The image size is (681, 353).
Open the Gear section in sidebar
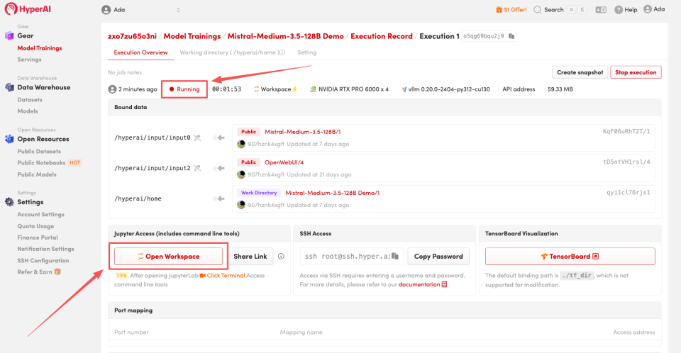coord(26,35)
